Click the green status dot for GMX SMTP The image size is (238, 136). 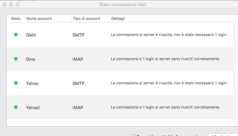(16, 35)
